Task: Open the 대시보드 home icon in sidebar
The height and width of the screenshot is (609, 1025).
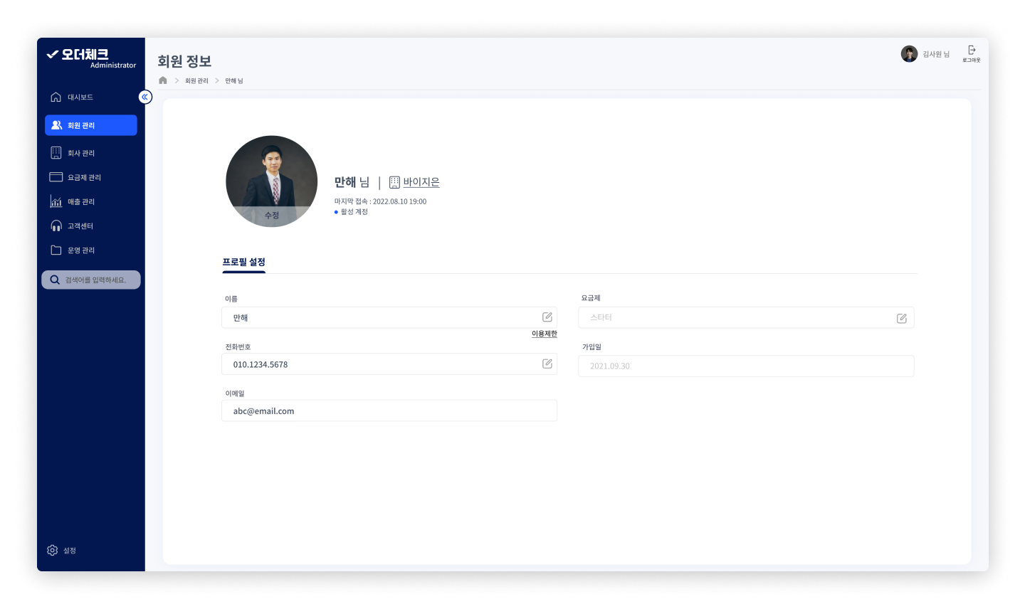Action: point(56,97)
